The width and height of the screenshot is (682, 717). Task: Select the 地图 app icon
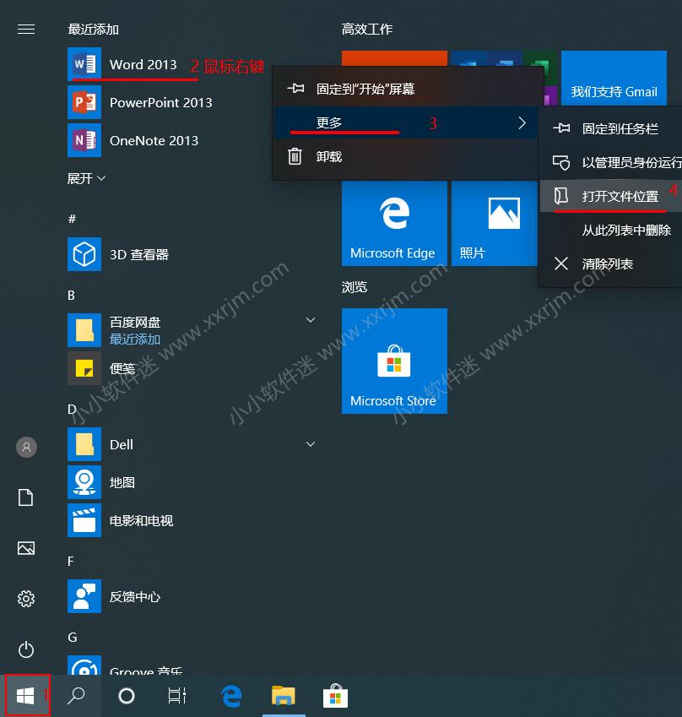point(84,482)
